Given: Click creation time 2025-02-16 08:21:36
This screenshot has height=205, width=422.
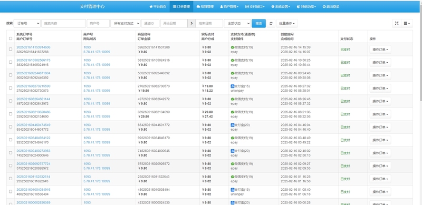Looking at the screenshot, I should click(295, 112).
